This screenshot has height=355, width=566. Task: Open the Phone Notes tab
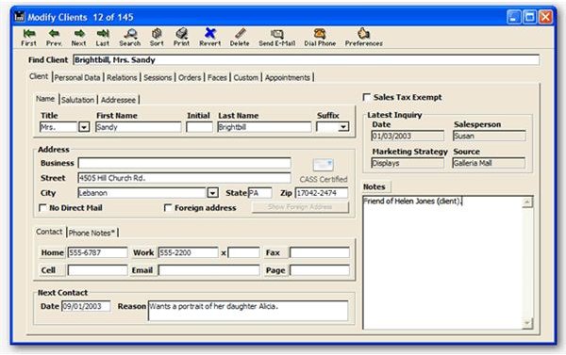click(x=92, y=233)
